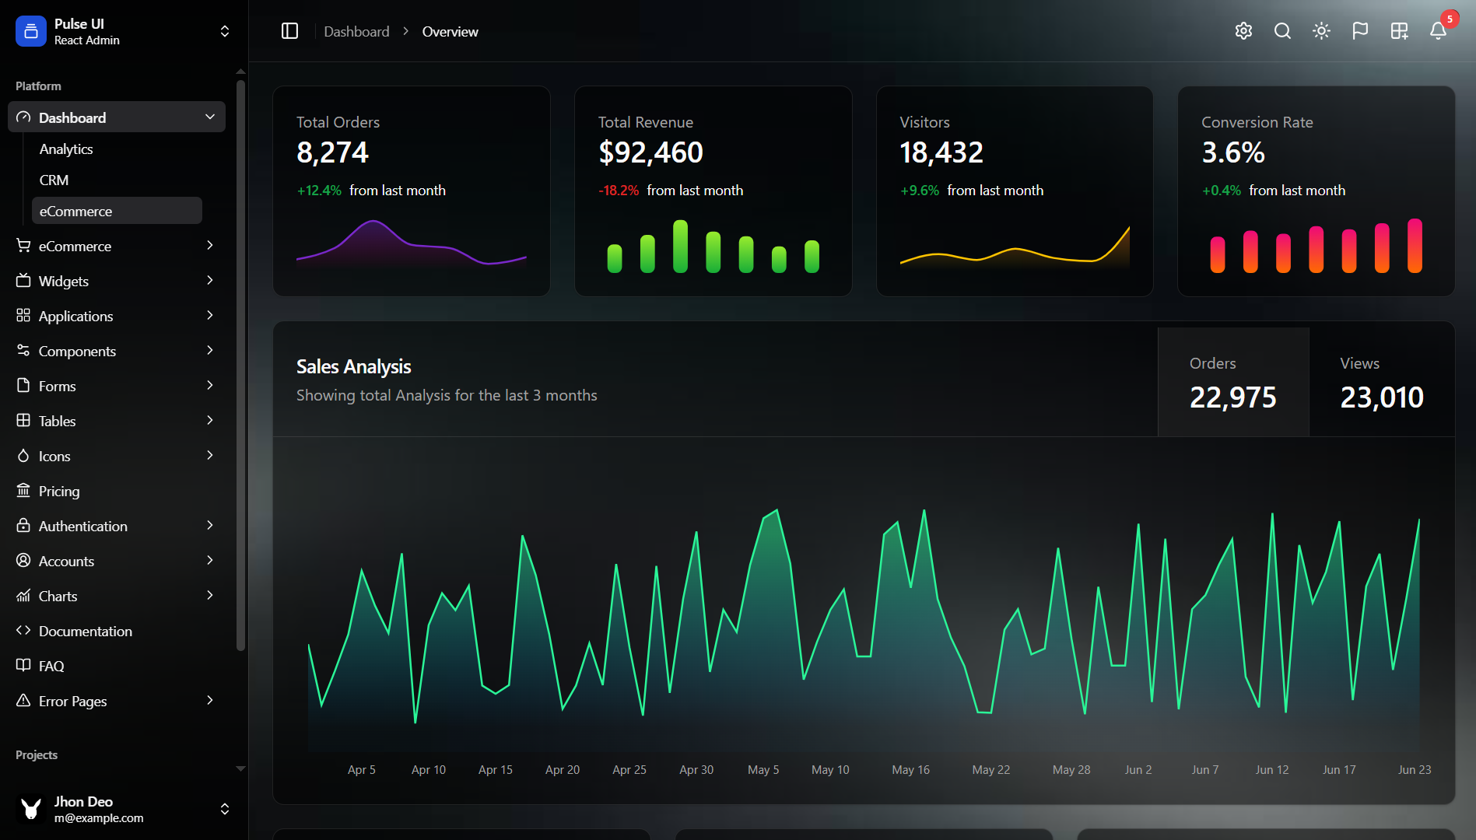The height and width of the screenshot is (840, 1476).
Task: Click the FAQ book icon
Action: tap(23, 665)
